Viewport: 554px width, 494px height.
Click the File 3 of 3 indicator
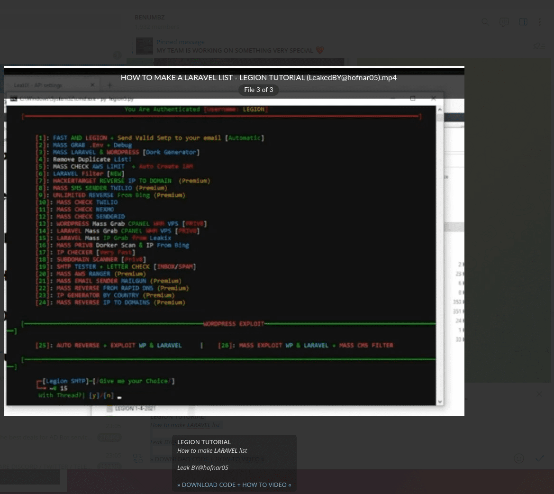[x=258, y=90]
